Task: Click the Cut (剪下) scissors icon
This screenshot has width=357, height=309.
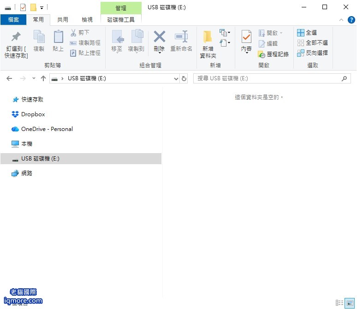Action: [x=73, y=33]
